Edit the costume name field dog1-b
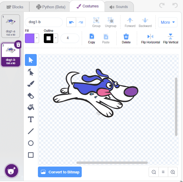Viewport: 183px width, 182px height. click(44, 22)
